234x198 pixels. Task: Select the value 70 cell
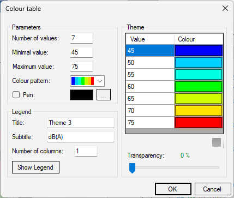150,111
